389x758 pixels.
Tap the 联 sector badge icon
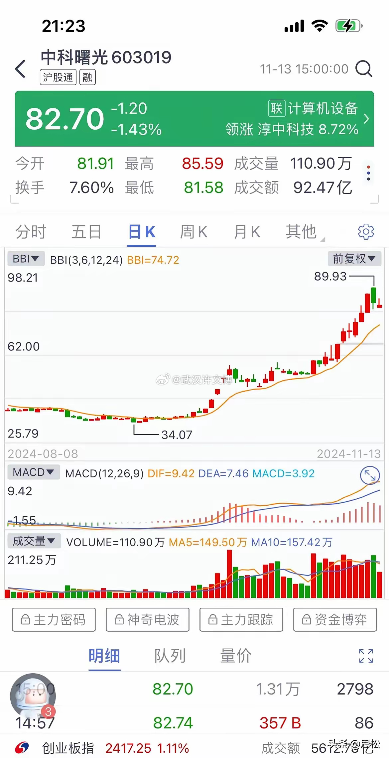277,108
